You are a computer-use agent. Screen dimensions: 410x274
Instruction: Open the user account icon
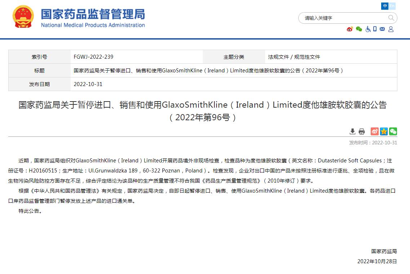click(x=391, y=30)
